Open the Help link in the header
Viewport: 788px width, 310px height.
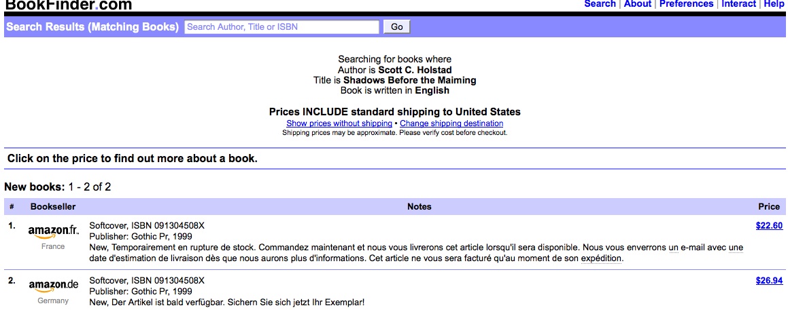click(774, 4)
